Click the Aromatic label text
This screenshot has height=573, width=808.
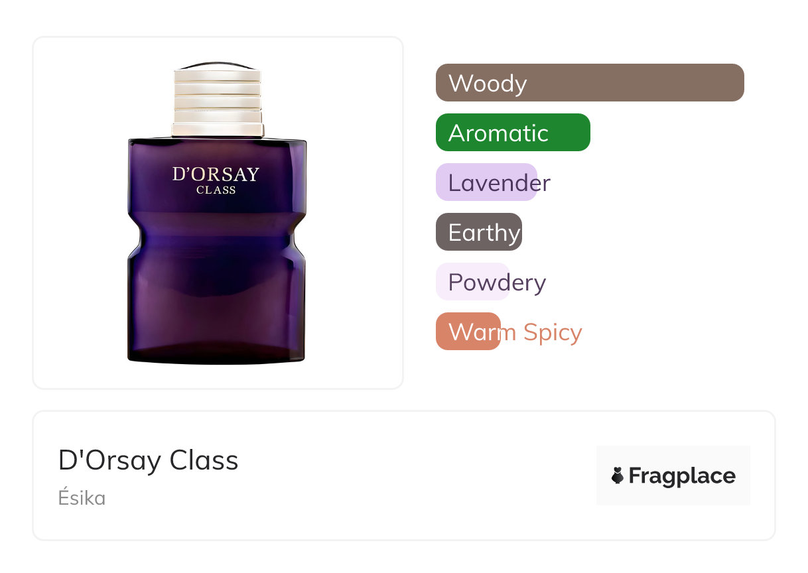pyautogui.click(x=498, y=133)
